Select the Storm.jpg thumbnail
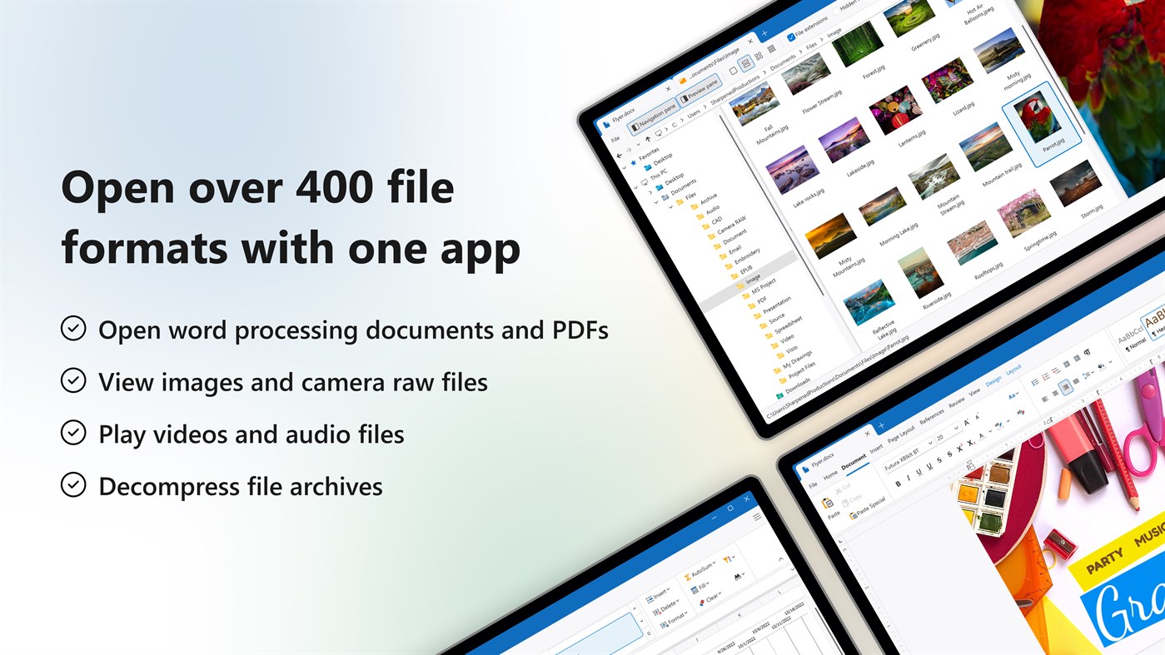Image resolution: width=1165 pixels, height=655 pixels. click(x=1076, y=183)
